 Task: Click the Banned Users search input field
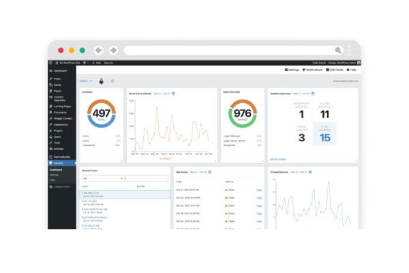(147, 178)
